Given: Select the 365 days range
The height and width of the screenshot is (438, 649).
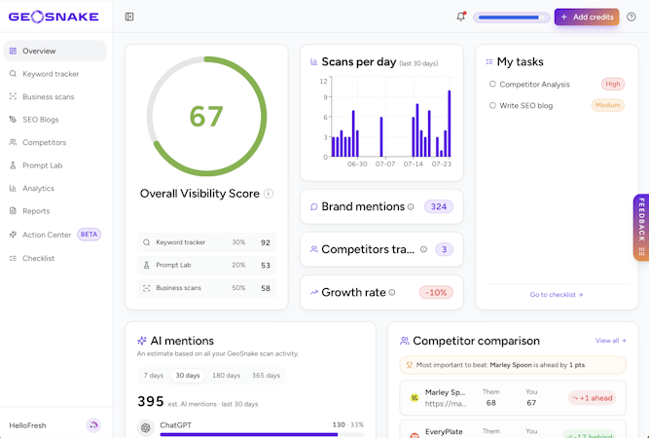Looking at the screenshot, I should click(x=266, y=376).
